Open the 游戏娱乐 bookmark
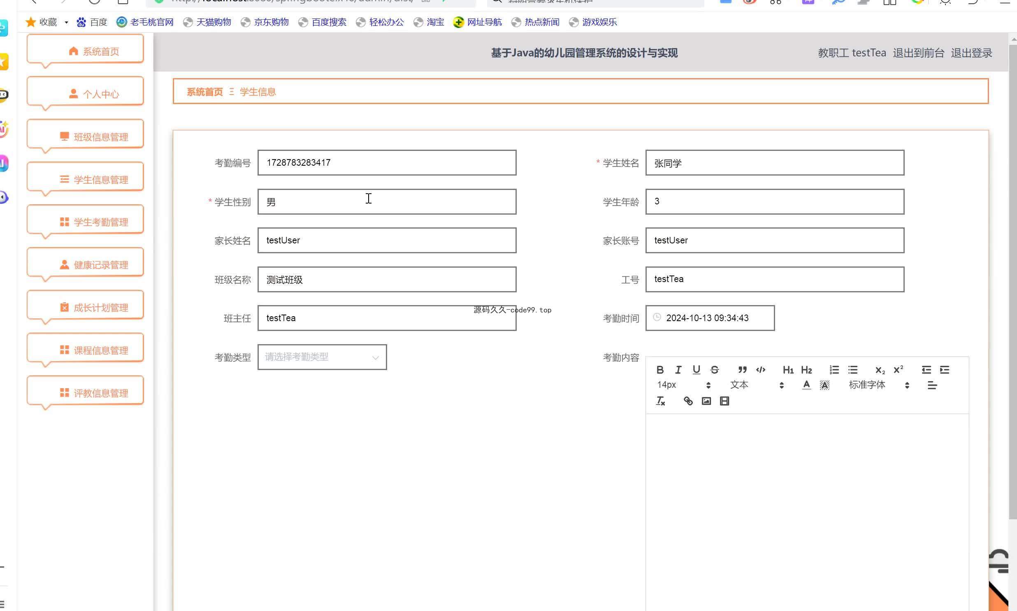1017x611 pixels. [593, 22]
